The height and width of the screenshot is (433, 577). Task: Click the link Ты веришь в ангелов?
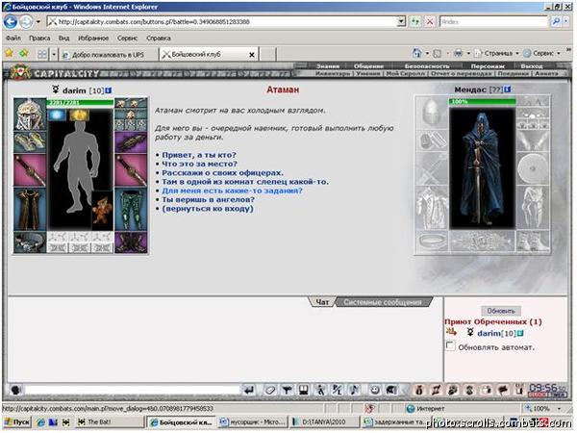pos(208,199)
